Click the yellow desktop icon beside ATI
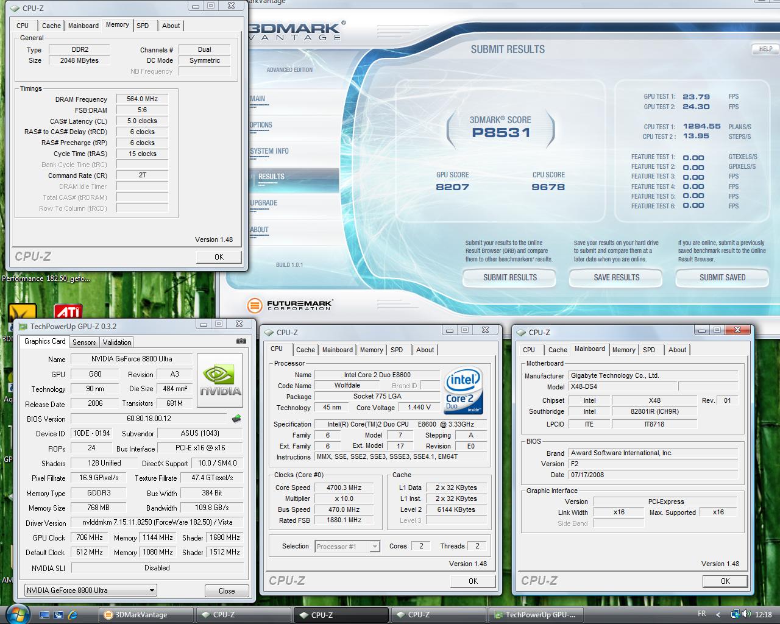Image resolution: width=780 pixels, height=624 pixels. [23, 311]
